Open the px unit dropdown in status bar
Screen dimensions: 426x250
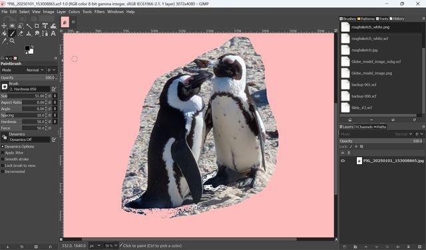(x=95, y=245)
